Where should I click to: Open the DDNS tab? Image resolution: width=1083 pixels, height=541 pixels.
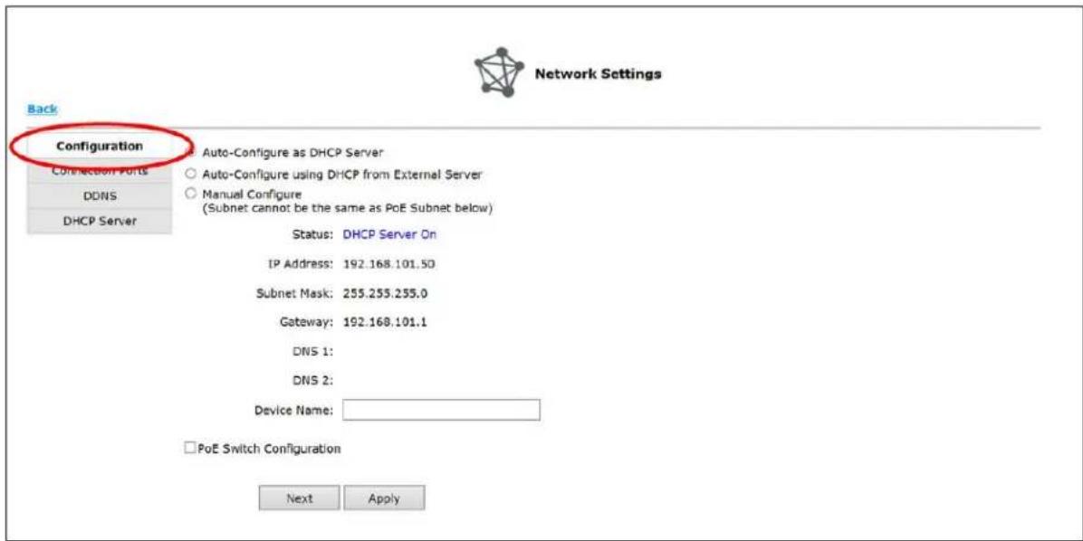click(x=100, y=196)
